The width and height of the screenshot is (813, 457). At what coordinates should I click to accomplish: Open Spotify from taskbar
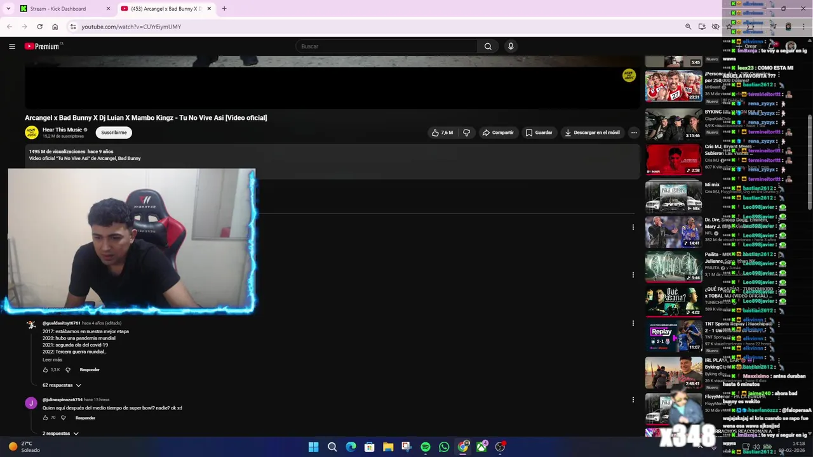pyautogui.click(x=426, y=447)
